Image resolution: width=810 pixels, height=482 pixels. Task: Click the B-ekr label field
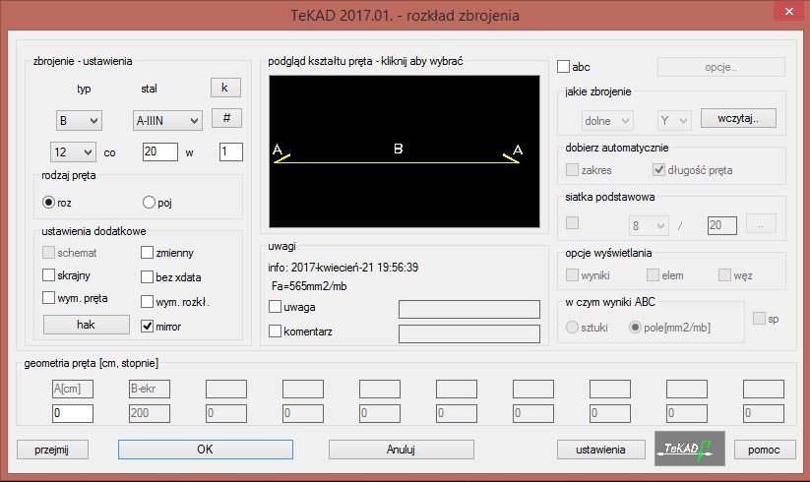(150, 390)
